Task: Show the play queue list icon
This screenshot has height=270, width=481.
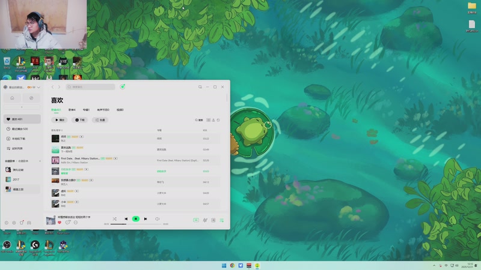Action: point(222,220)
